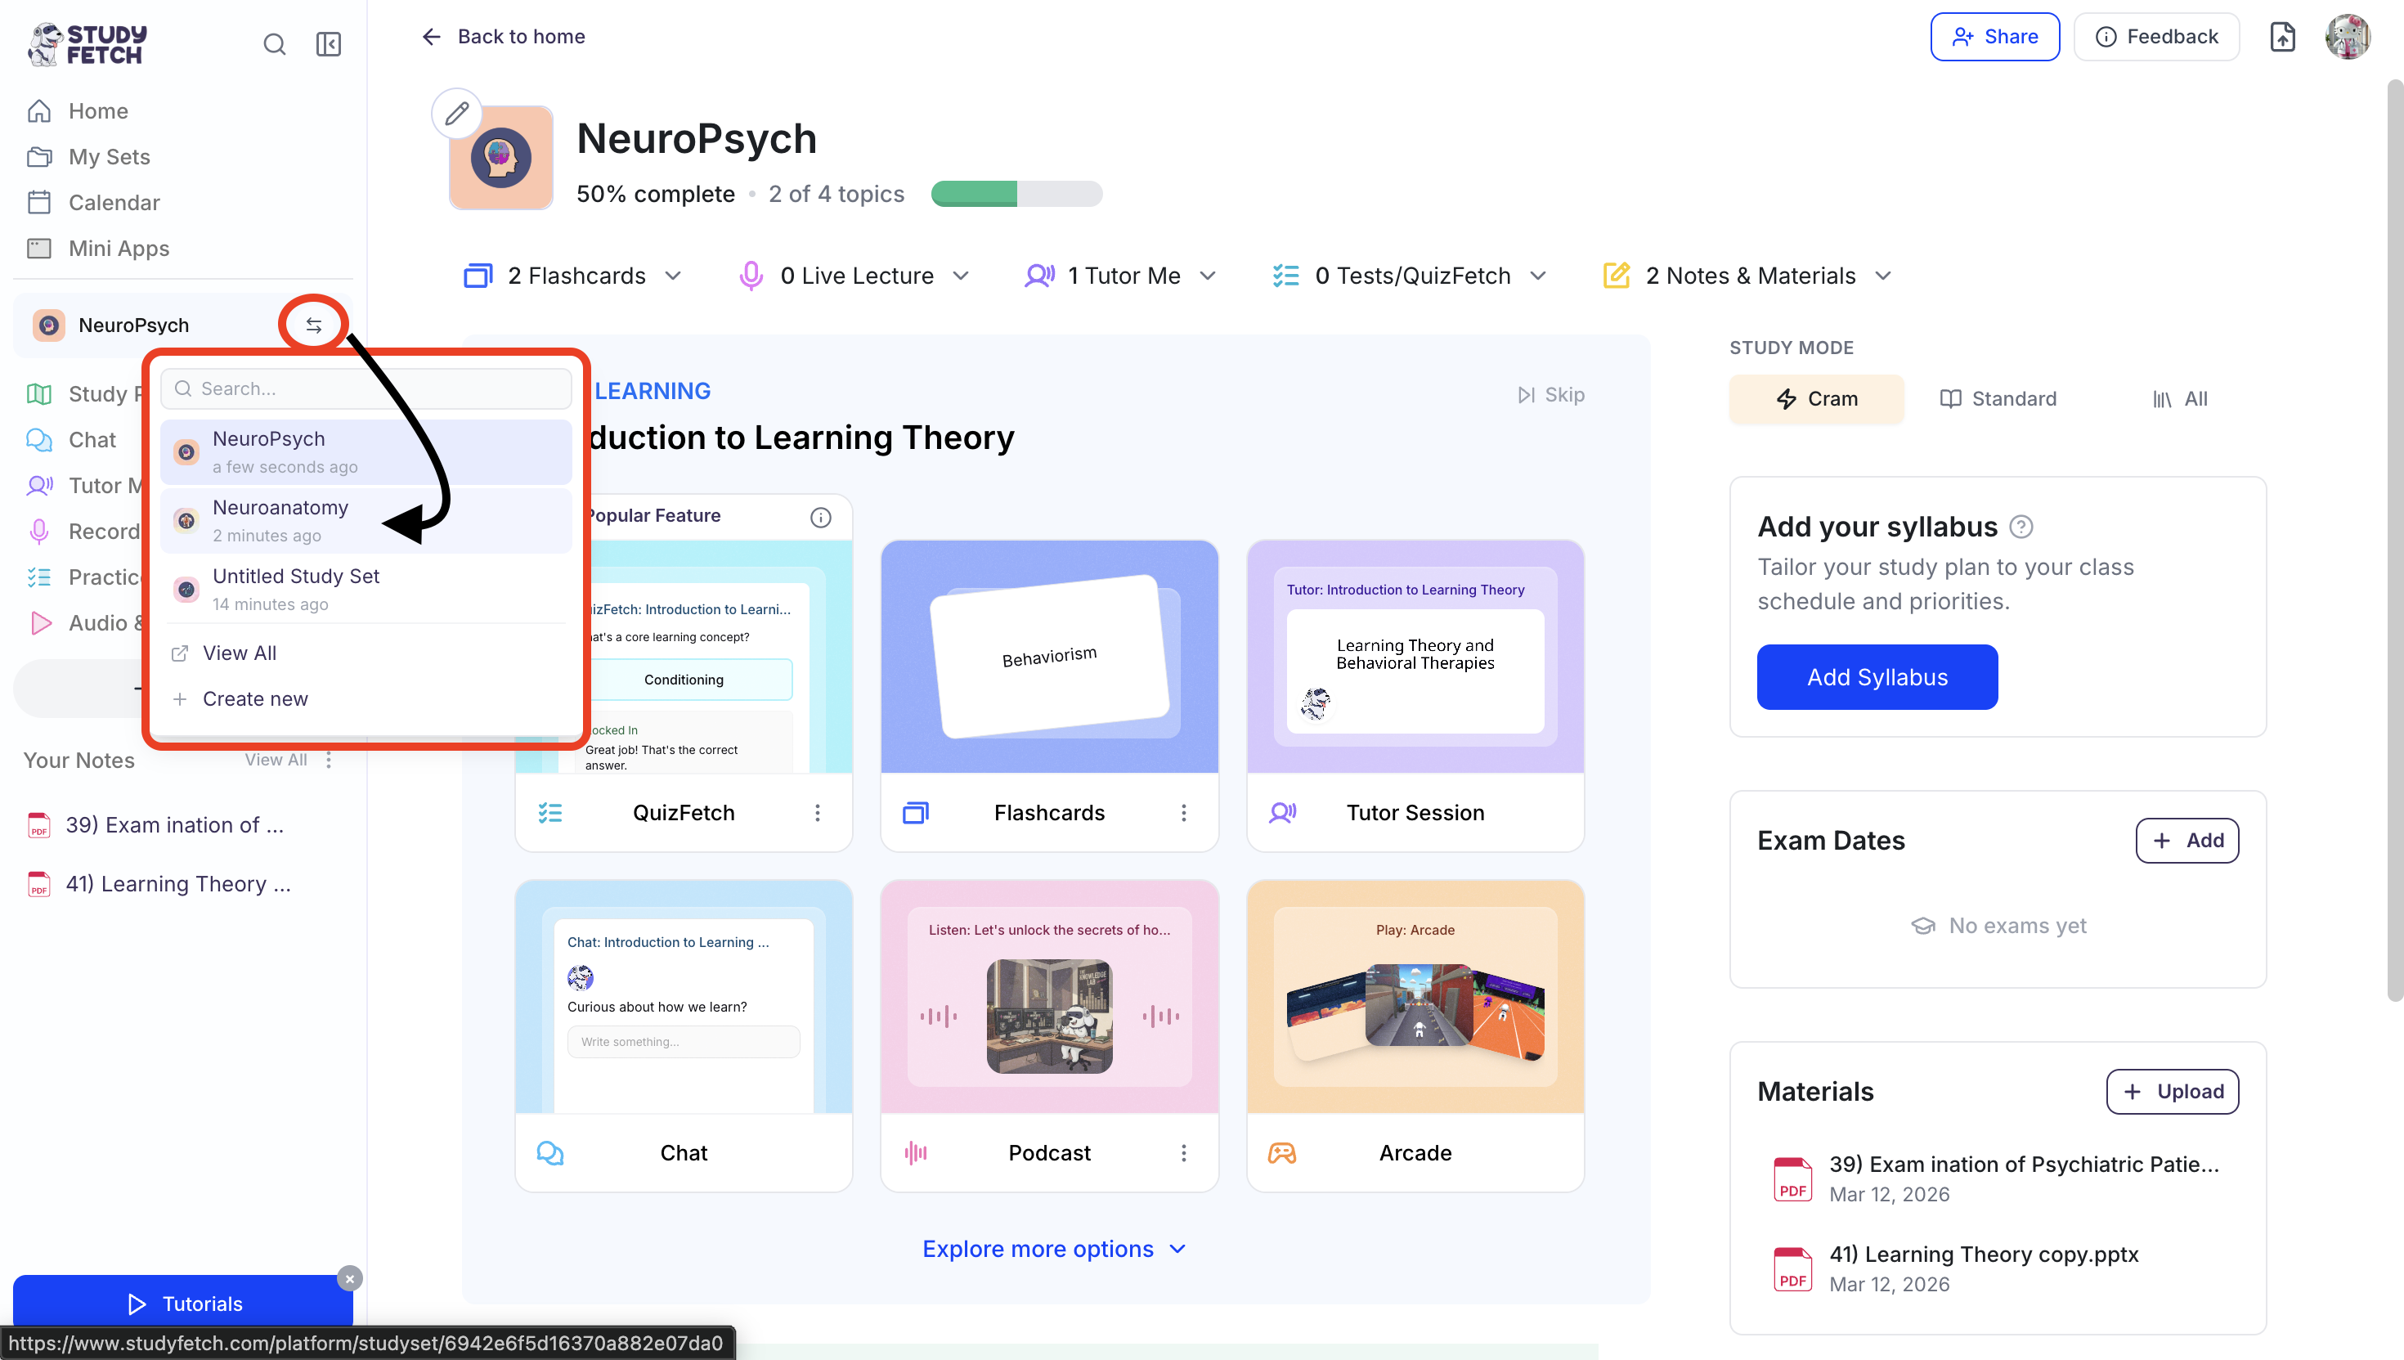Open My Sets in sidebar
Viewport: 2404px width, 1360px height.
[x=90, y=157]
